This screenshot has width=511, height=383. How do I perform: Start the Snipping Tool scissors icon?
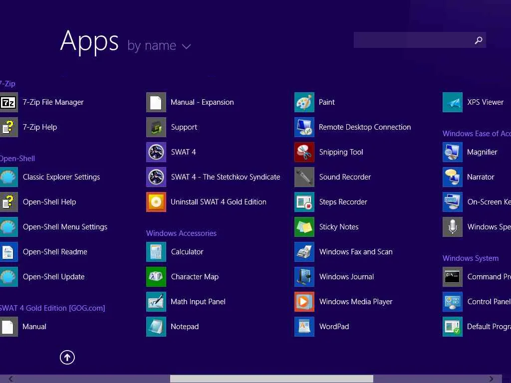click(x=304, y=152)
